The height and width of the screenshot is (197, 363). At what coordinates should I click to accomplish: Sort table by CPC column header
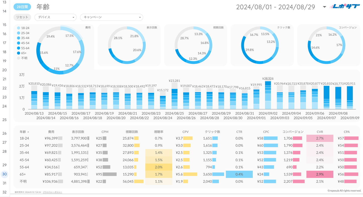click(266, 132)
